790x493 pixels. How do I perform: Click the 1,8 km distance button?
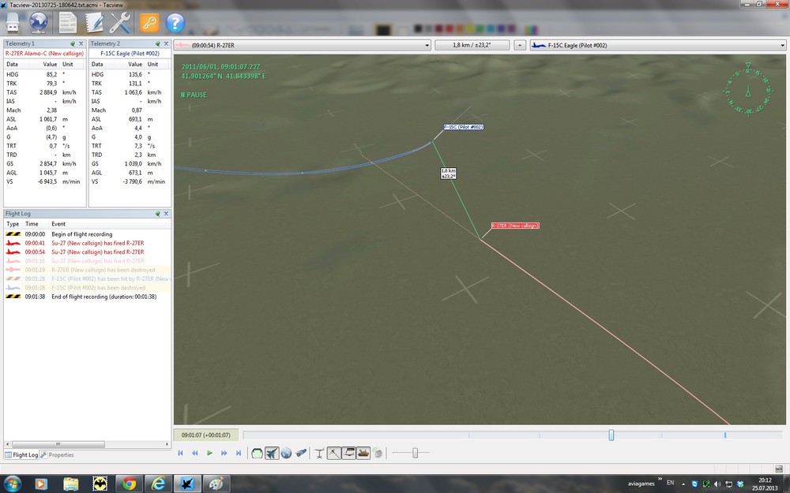[472, 45]
